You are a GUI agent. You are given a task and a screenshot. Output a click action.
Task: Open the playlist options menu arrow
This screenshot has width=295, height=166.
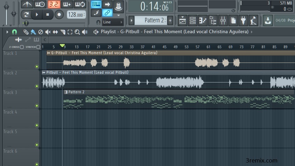7,32
